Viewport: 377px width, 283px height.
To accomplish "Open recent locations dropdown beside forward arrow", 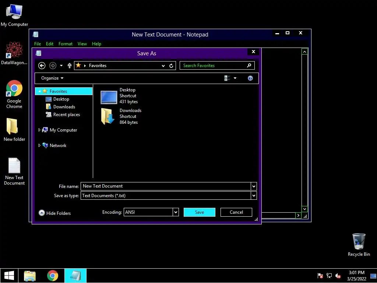I will (x=61, y=66).
